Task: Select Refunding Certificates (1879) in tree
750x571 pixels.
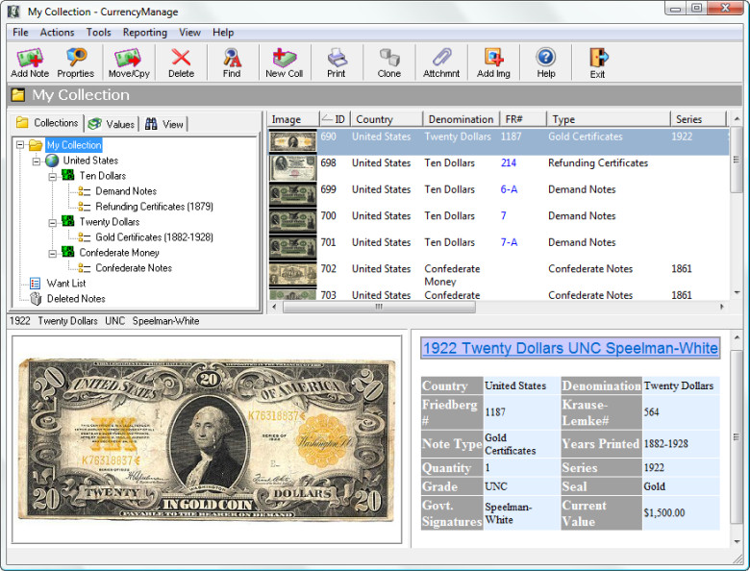Action: (154, 207)
